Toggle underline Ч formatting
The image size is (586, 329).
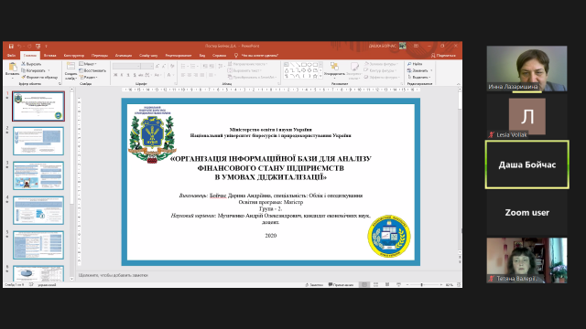[x=128, y=75]
